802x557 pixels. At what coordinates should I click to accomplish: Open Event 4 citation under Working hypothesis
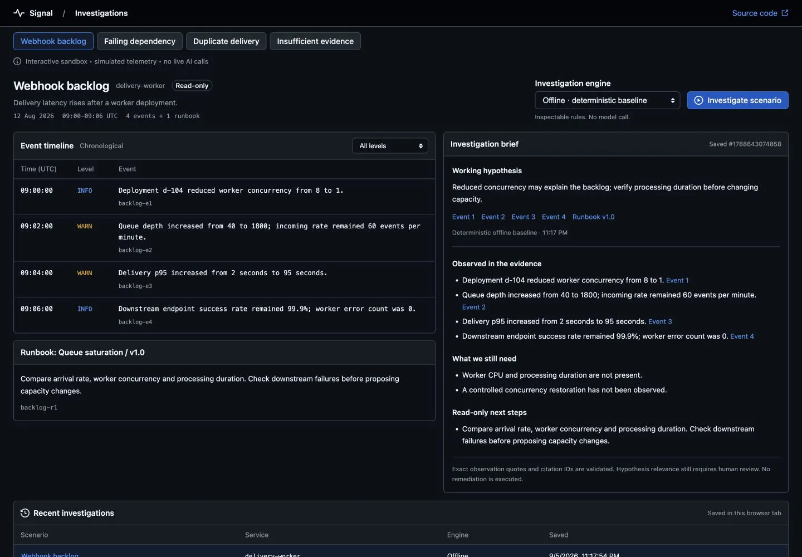[554, 217]
